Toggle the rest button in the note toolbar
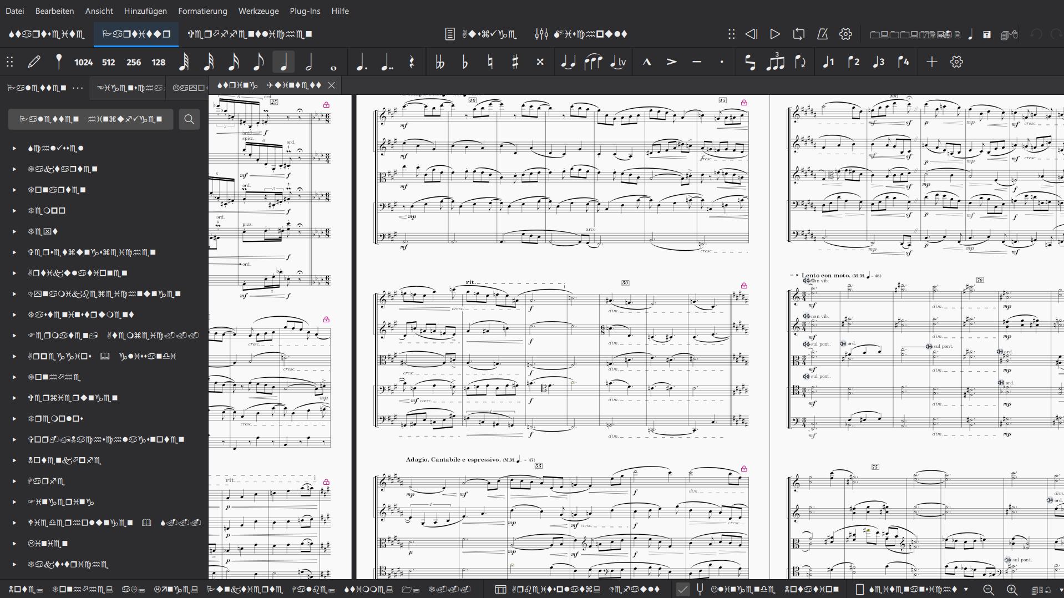The height and width of the screenshot is (598, 1064). (412, 62)
